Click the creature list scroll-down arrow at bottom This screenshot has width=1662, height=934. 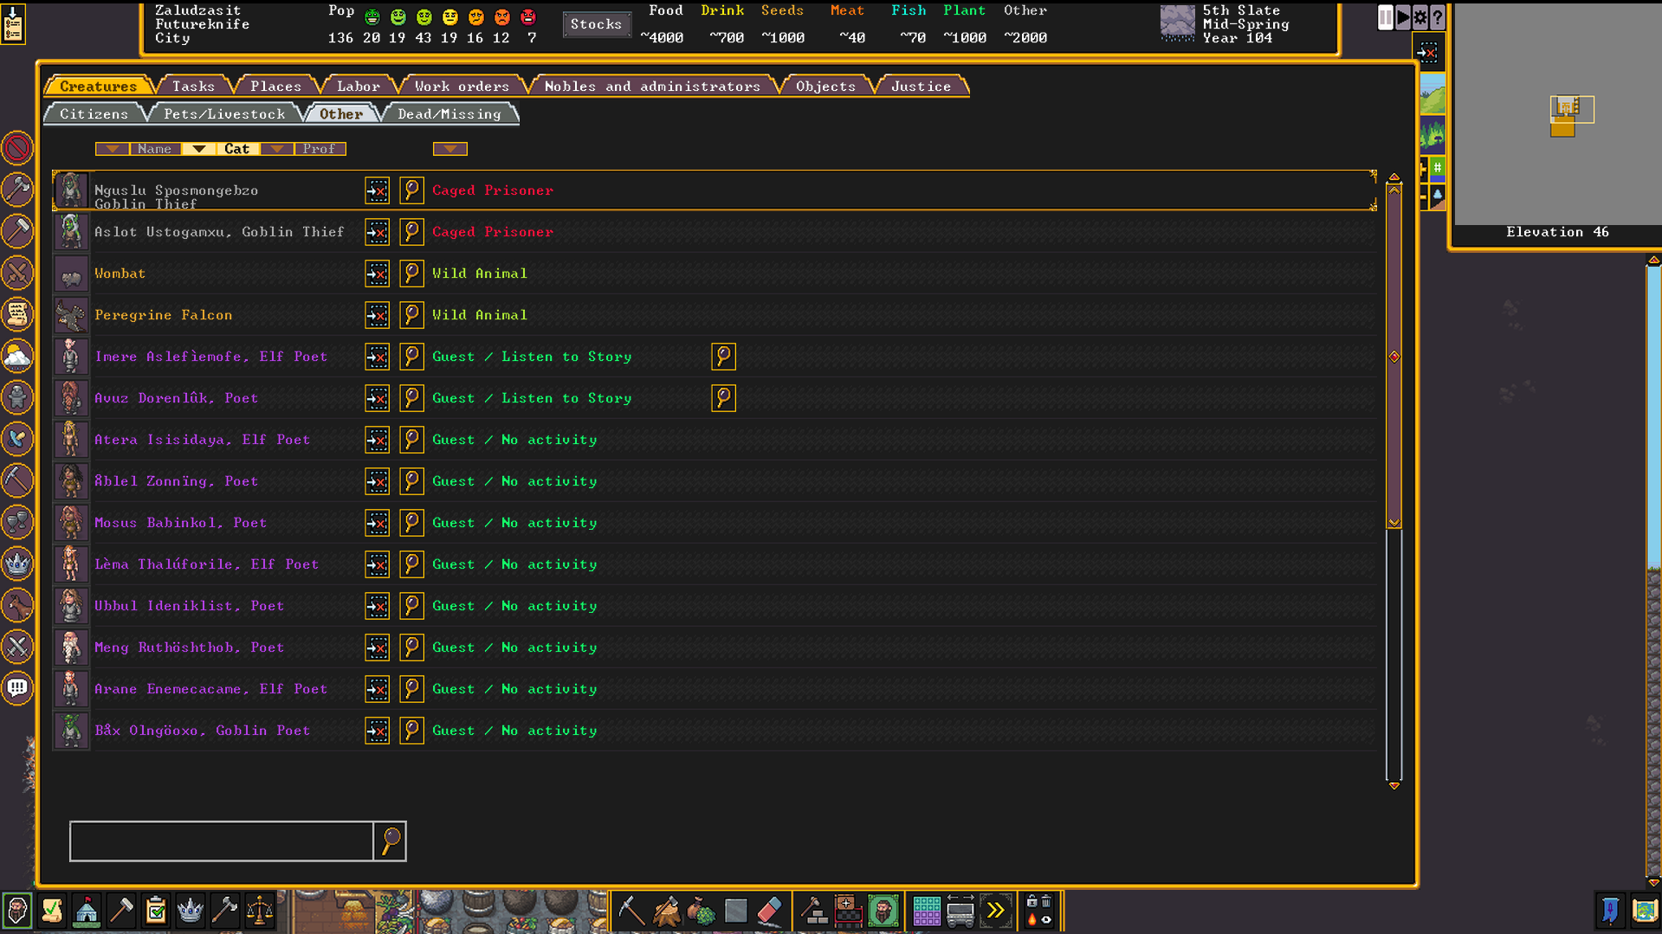(x=1394, y=786)
